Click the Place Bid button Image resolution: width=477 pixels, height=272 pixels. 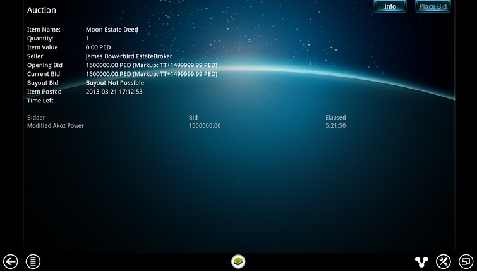click(433, 6)
